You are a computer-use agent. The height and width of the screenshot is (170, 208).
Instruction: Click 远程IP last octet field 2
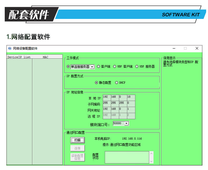point(131,116)
